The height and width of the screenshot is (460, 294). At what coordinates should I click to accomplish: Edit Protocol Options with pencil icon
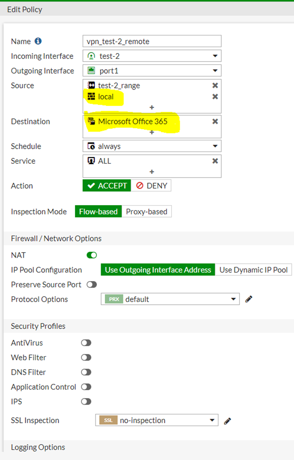(249, 299)
